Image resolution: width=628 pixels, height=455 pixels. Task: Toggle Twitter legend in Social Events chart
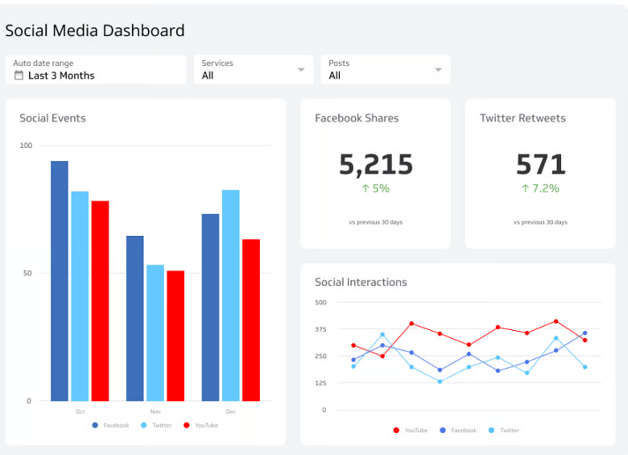click(x=156, y=425)
